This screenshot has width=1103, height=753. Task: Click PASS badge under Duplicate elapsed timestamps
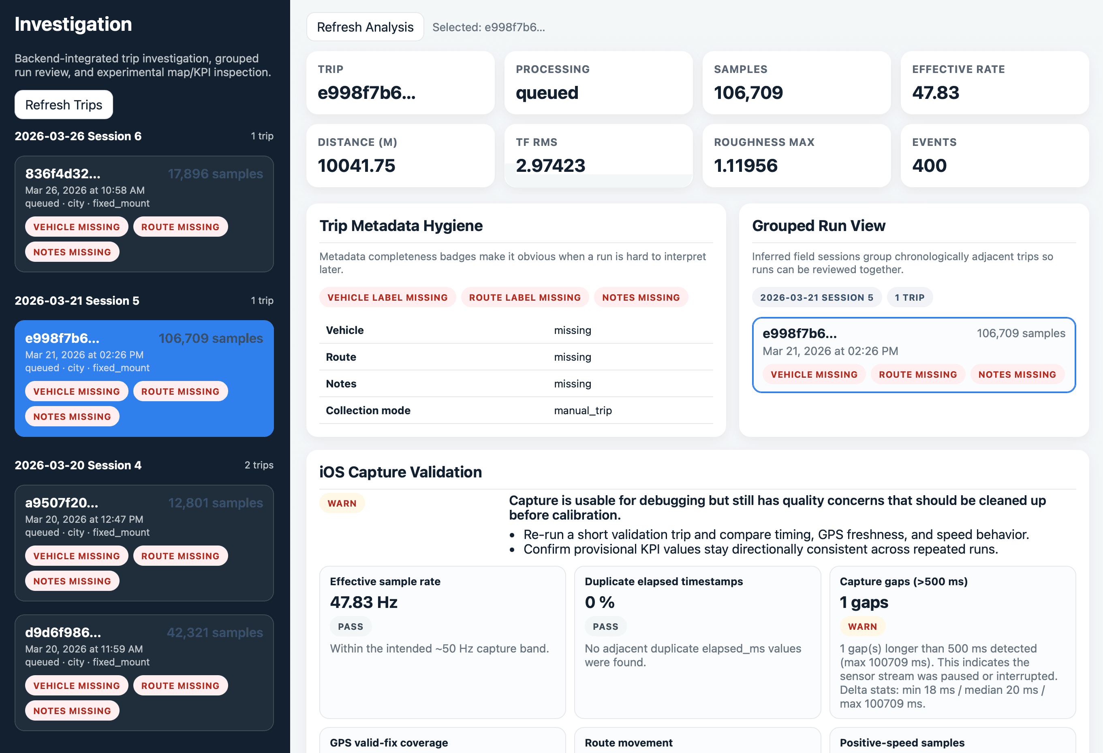point(605,626)
